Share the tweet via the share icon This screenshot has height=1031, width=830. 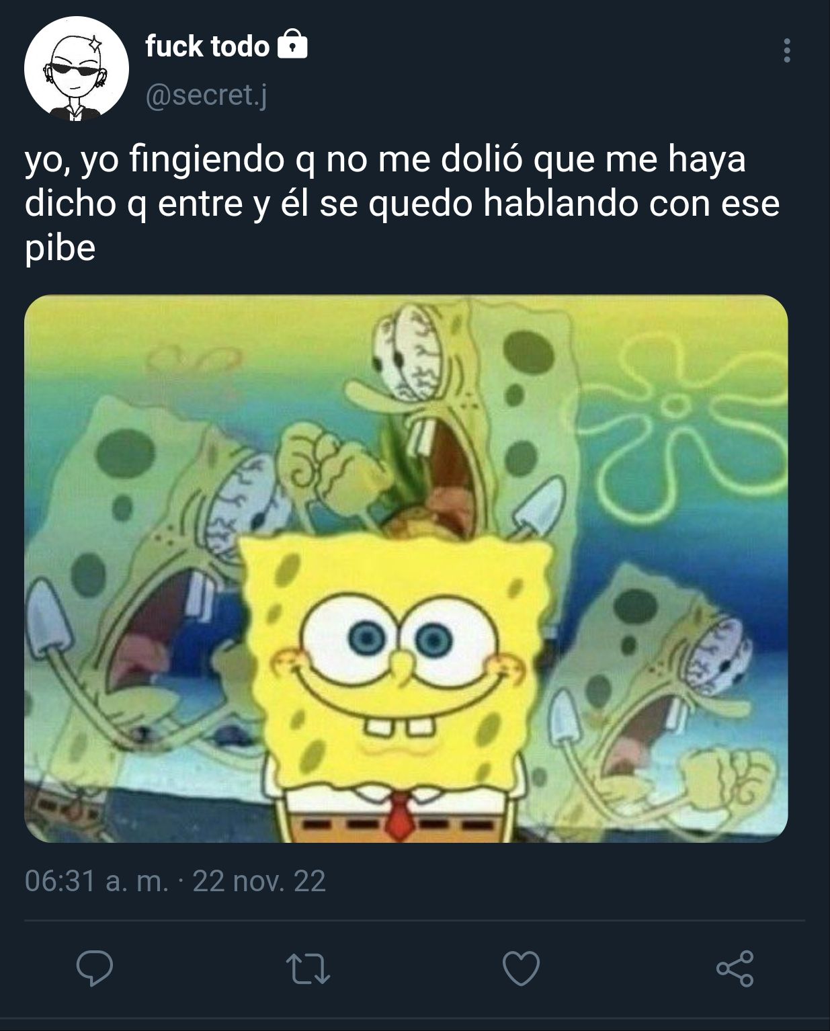point(735,968)
